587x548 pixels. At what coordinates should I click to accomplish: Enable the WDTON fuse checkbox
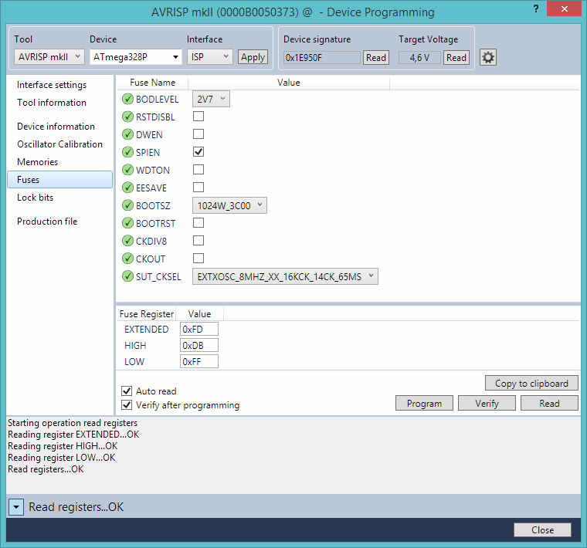pos(198,170)
